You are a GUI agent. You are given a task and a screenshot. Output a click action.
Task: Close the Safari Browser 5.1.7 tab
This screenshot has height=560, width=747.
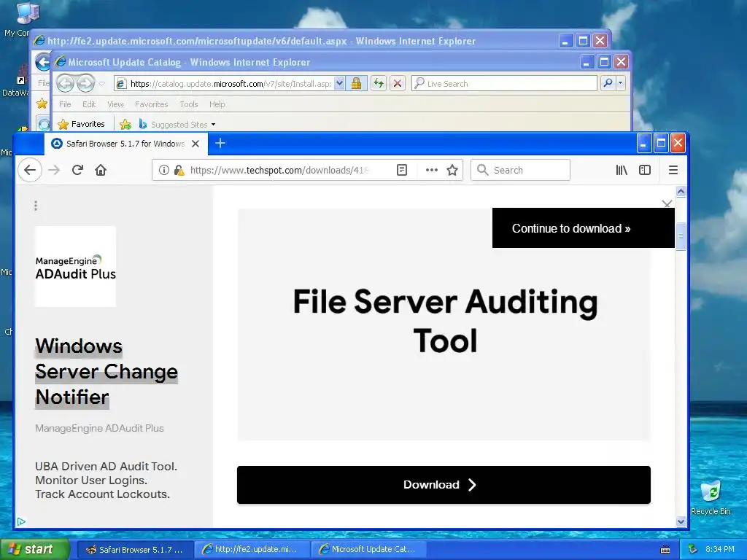pos(196,144)
